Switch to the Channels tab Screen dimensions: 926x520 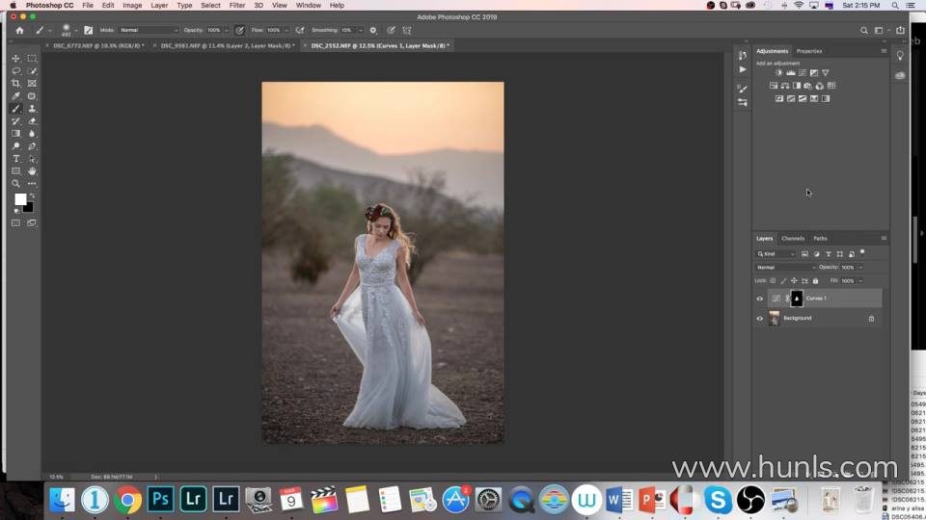point(793,238)
